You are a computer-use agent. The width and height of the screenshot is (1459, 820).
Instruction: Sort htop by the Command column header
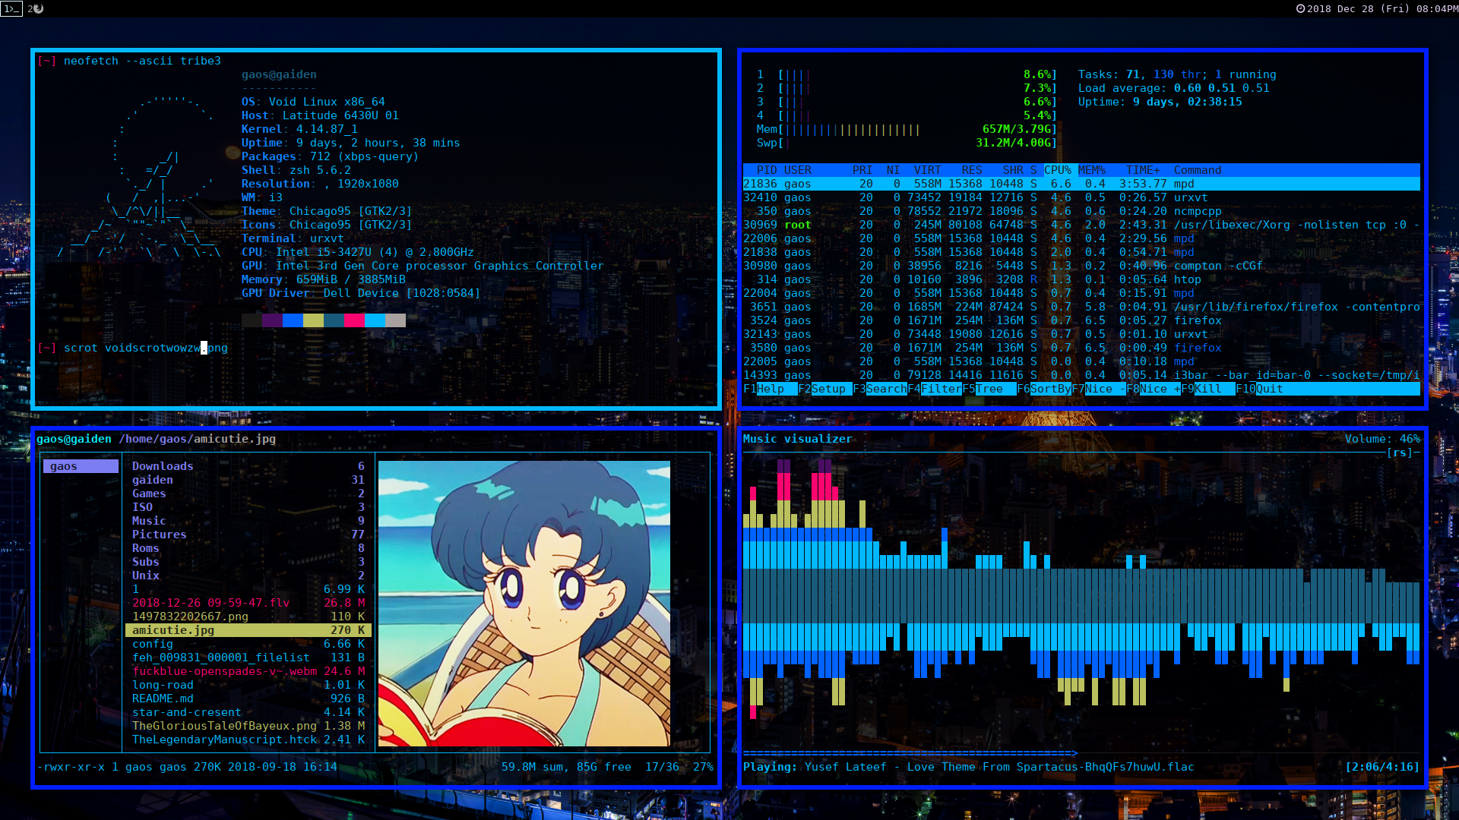1198,170
